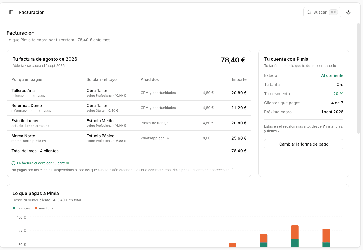Click marca-norte.pimia.es domain
363x250 pixels.
[x=28, y=141]
